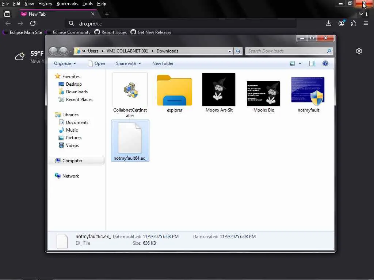Open Explorer Help
The height and width of the screenshot is (280, 374).
(x=325, y=63)
